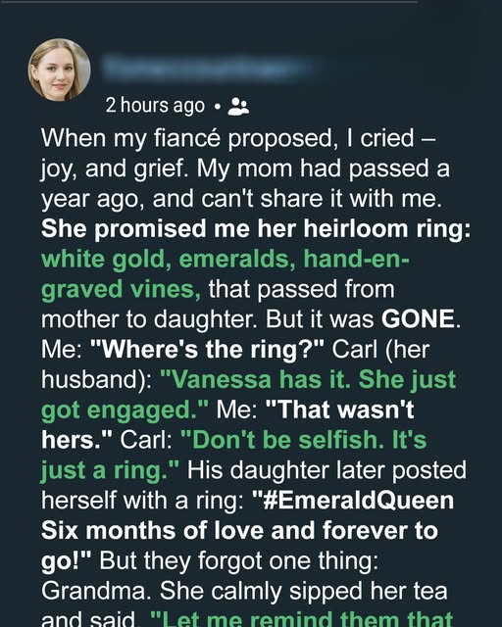The width and height of the screenshot is (502, 627).
Task: Click the cut-off "Let me remind them" text
Action: click(301, 619)
